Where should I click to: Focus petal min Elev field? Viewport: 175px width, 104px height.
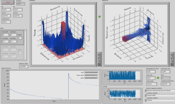13,41
